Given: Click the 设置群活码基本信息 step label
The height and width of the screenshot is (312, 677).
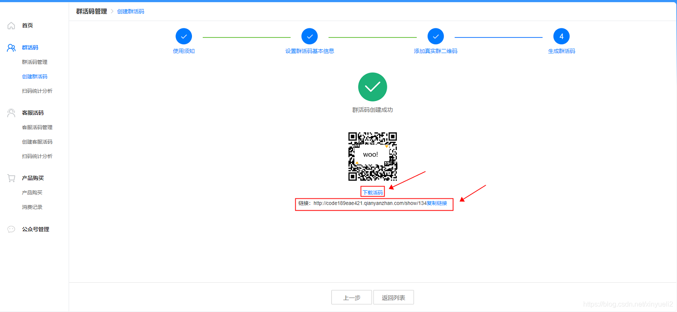Looking at the screenshot, I should pyautogui.click(x=309, y=51).
